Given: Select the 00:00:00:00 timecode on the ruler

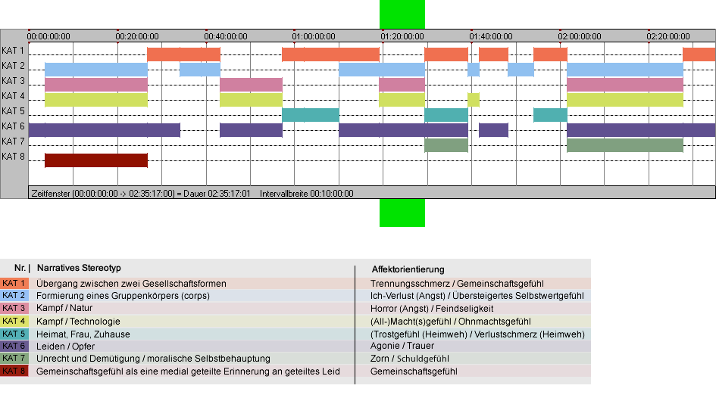Looking at the screenshot, I should tap(48, 36).
